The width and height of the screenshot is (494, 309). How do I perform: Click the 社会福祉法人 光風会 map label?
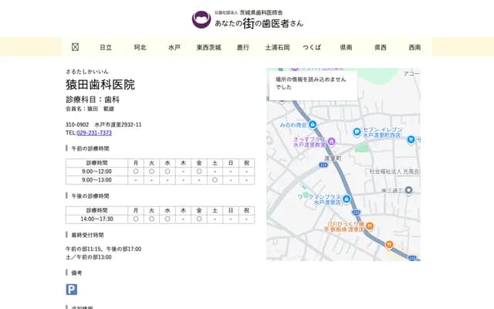coord(394,171)
